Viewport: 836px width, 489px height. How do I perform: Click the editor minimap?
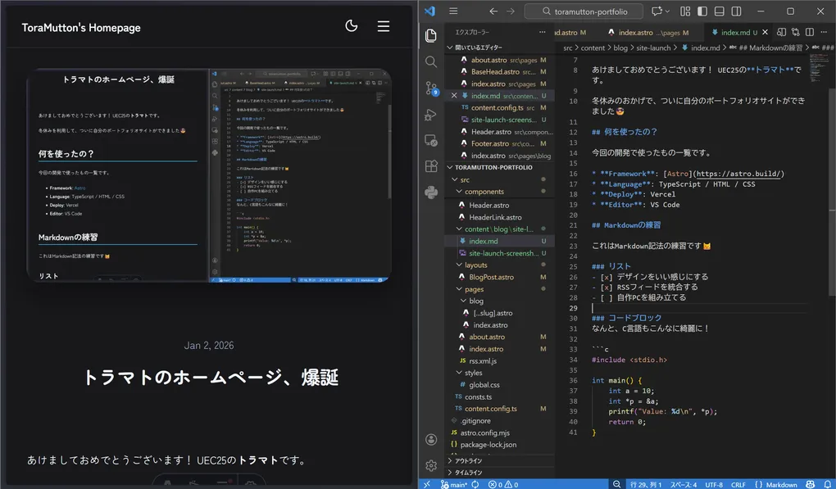[819, 66]
